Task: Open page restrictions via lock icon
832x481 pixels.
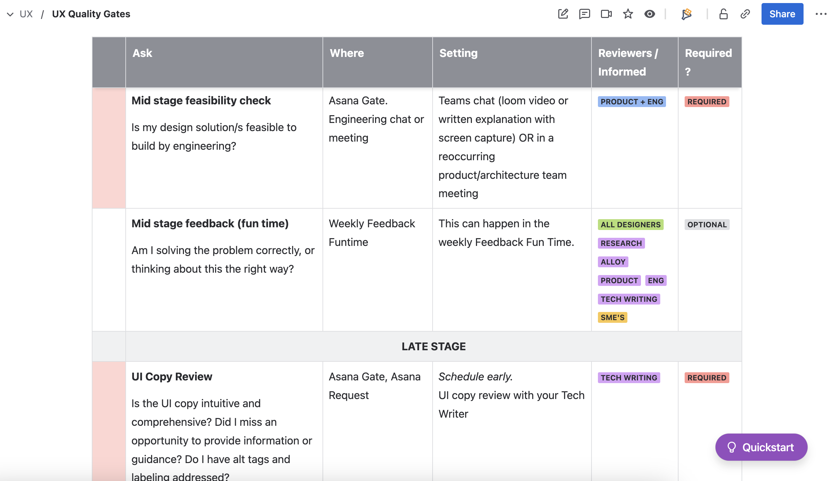Action: (x=723, y=14)
